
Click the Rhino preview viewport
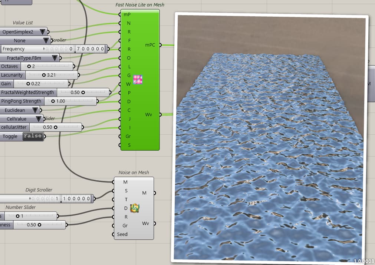[x=271, y=137]
